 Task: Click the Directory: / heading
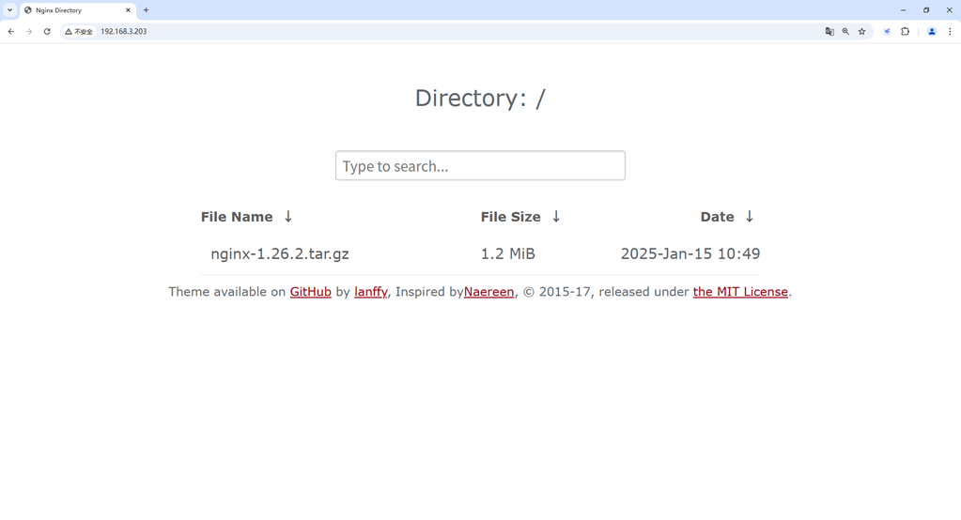tap(480, 98)
